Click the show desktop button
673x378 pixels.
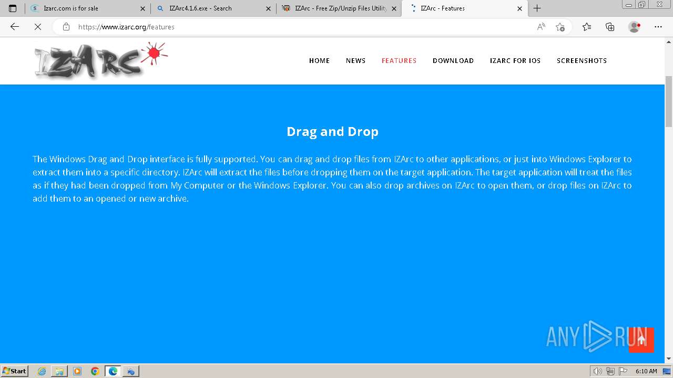pos(667,371)
